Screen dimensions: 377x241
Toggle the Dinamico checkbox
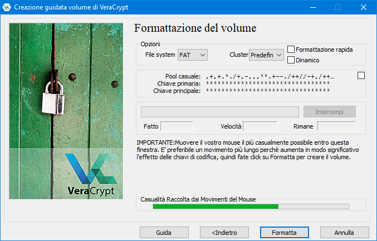(x=291, y=60)
